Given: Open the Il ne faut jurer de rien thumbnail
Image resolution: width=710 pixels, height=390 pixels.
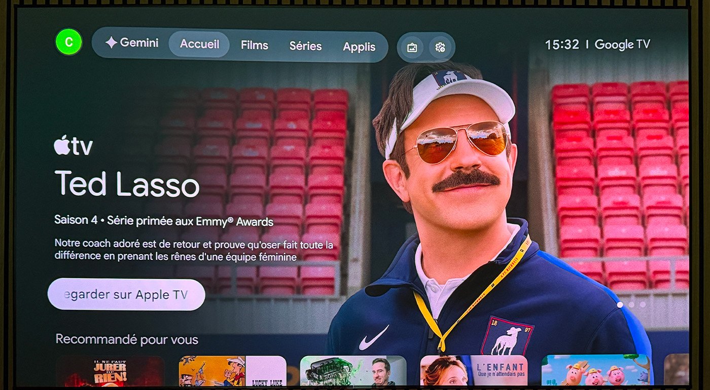Looking at the screenshot, I should [x=110, y=371].
